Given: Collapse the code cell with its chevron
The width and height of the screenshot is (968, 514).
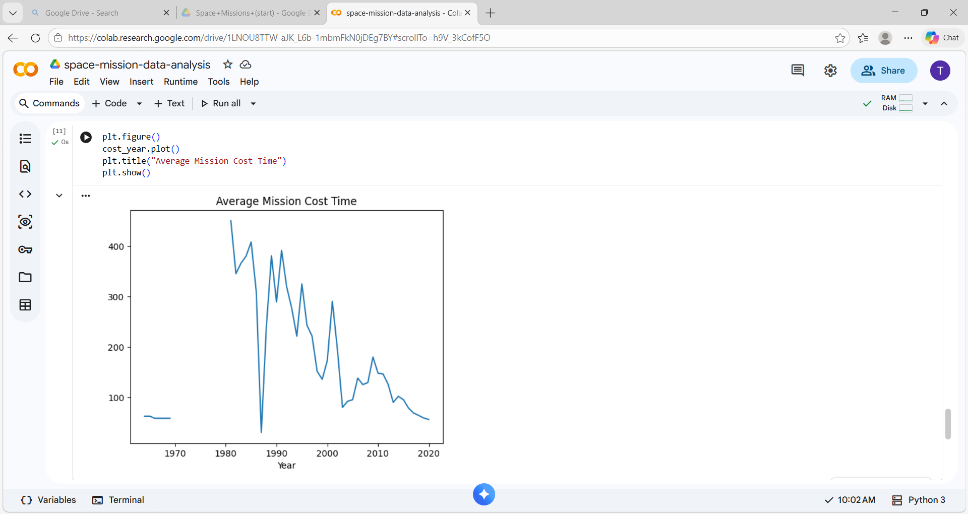Looking at the screenshot, I should coord(59,195).
